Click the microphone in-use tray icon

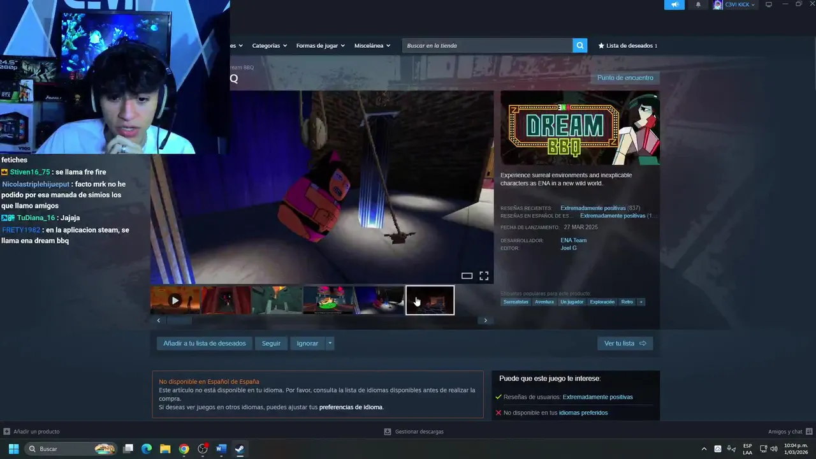point(731,449)
